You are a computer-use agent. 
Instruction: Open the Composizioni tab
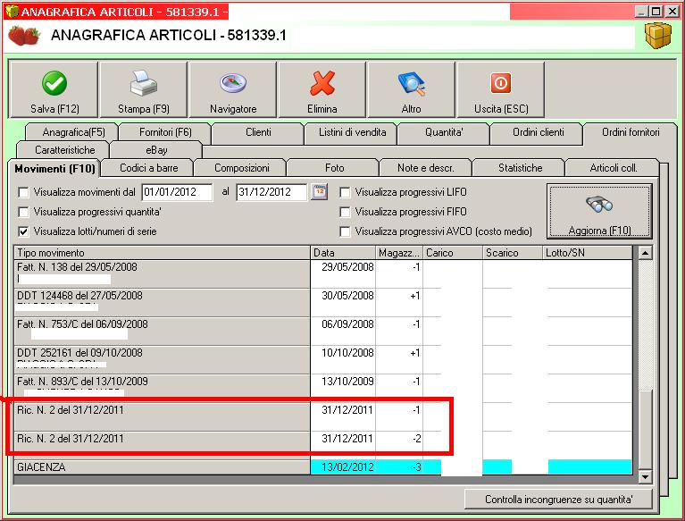242,168
